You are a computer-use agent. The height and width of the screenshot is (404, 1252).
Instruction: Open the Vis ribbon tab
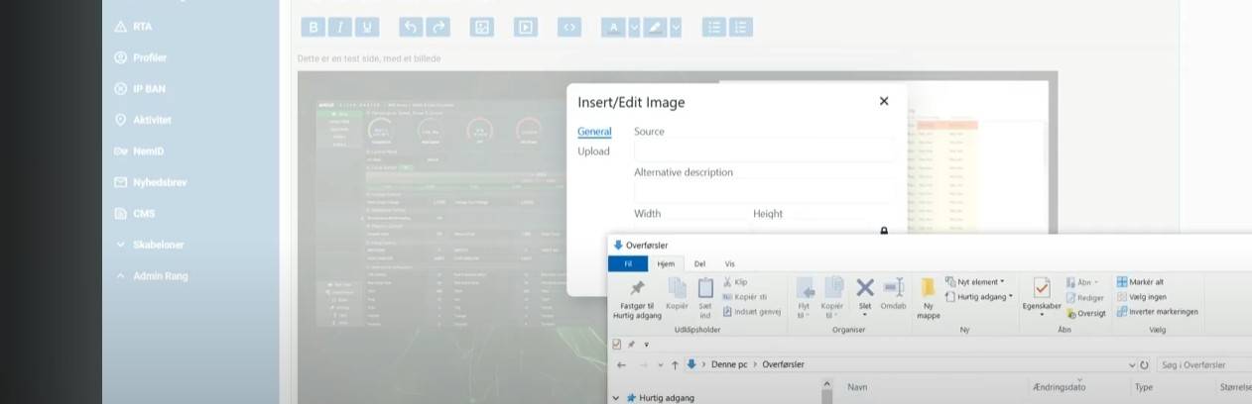729,264
